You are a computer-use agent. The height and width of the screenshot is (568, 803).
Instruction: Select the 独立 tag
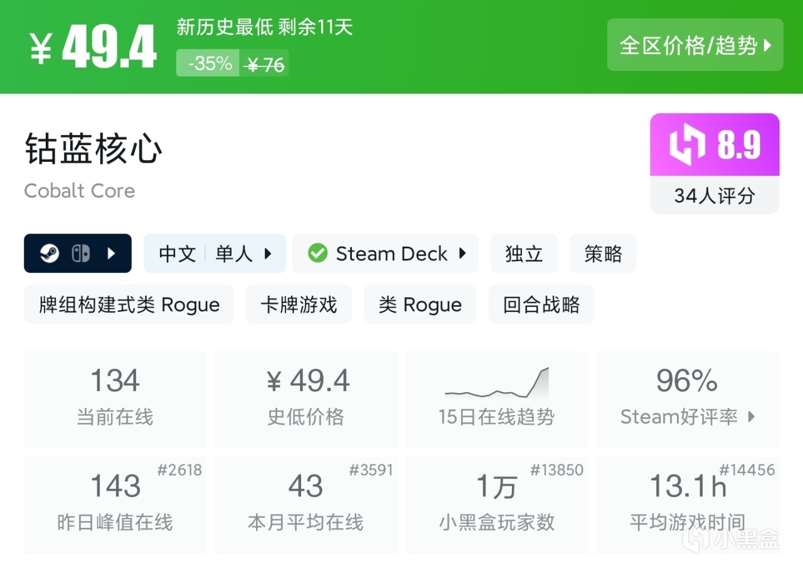coord(524,254)
